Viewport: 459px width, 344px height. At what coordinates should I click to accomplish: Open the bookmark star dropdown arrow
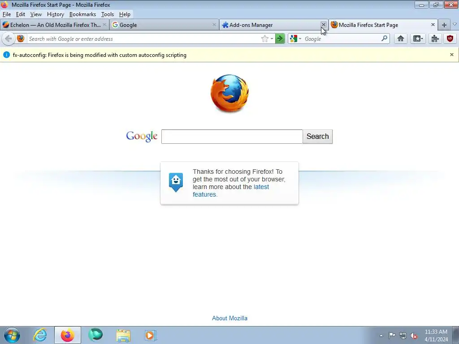coord(272,39)
